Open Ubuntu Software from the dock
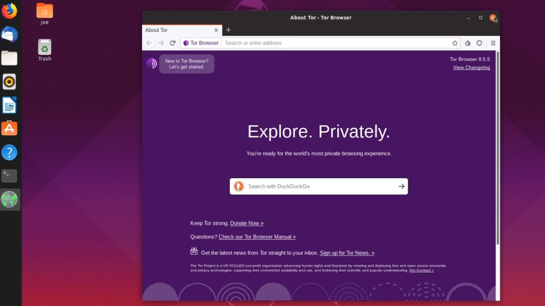The image size is (545, 306). point(9,128)
